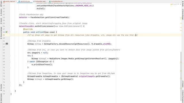The image size is (184, 103).
Task: Click 'e.printStackTrace();' line
Action: coord(42,64)
